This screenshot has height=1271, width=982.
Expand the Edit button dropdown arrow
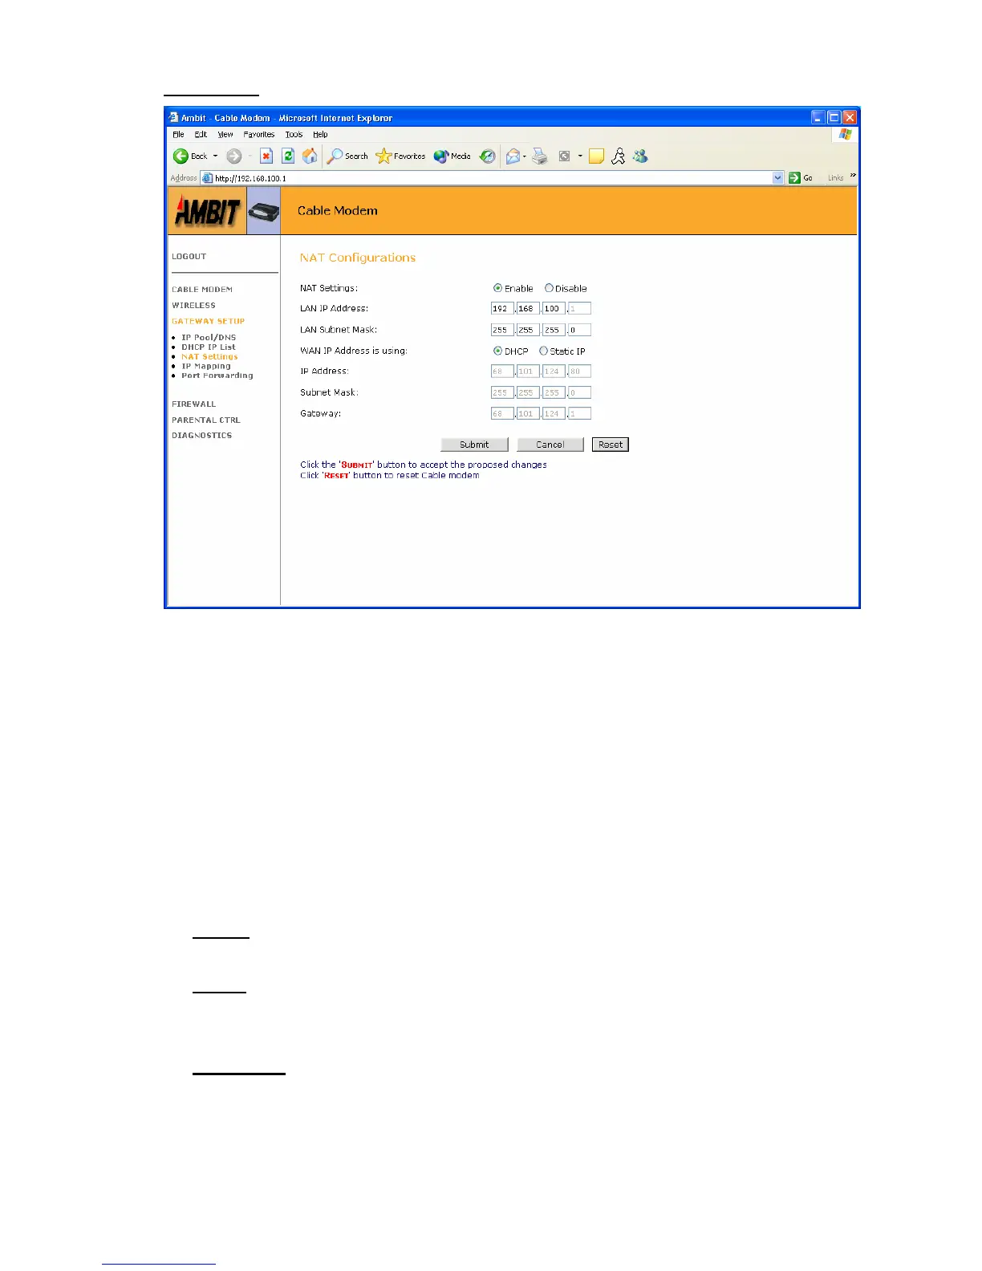click(580, 156)
